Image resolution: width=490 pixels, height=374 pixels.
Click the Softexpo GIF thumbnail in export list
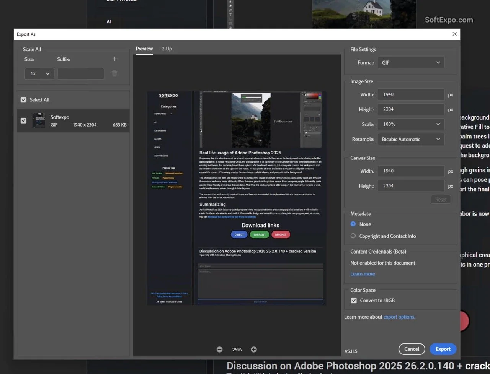point(38,120)
